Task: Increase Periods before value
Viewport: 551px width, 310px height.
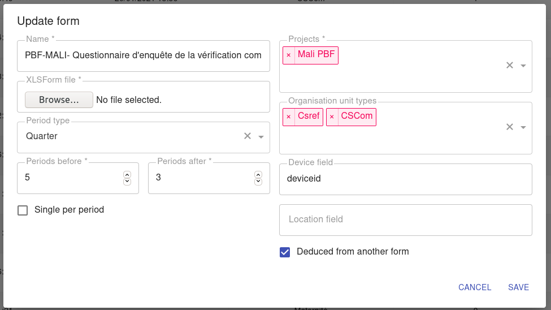Action: (x=127, y=175)
